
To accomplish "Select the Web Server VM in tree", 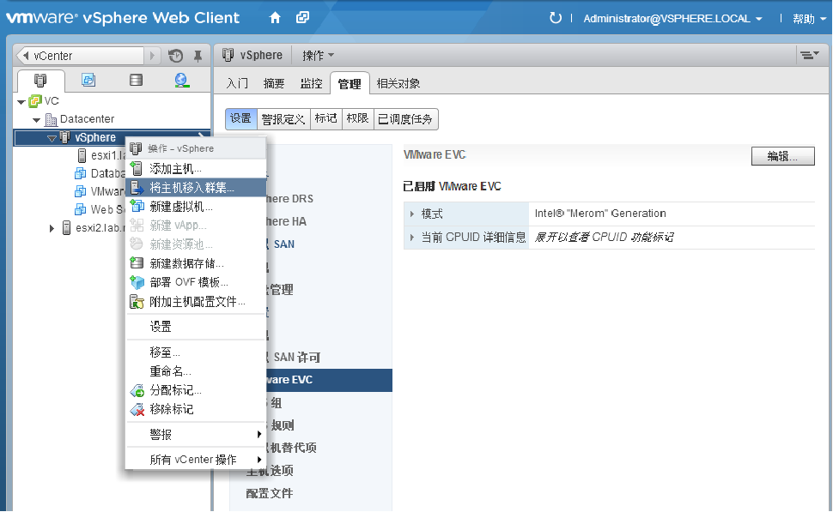I will (100, 209).
